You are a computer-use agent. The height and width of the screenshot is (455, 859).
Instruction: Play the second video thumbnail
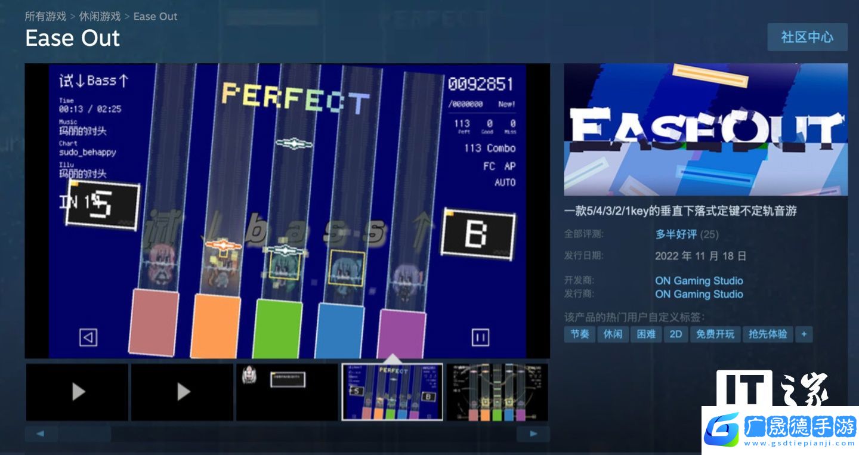(183, 392)
